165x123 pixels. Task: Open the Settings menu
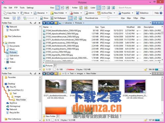pos(30,8)
